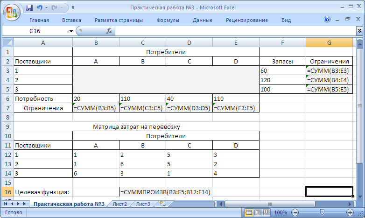Click the Redo icon
The height and width of the screenshot is (218, 365).
[54, 8]
